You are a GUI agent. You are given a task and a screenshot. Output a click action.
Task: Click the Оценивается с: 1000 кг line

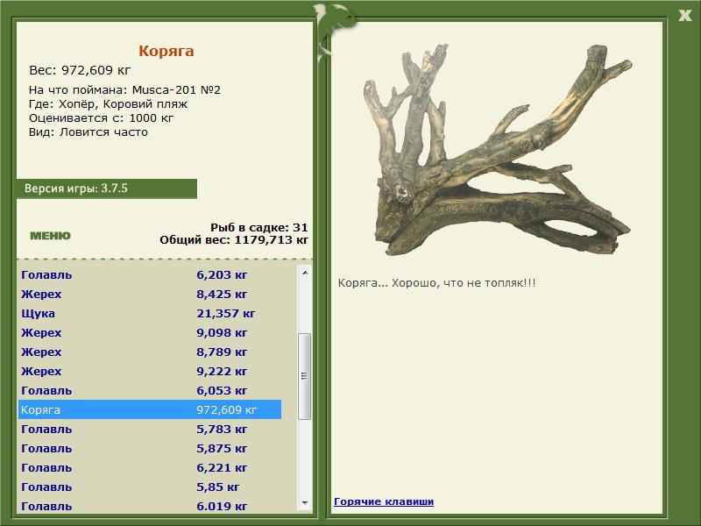pyautogui.click(x=101, y=118)
